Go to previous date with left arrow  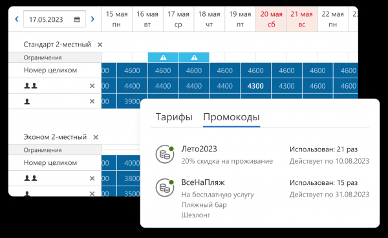click(17, 19)
